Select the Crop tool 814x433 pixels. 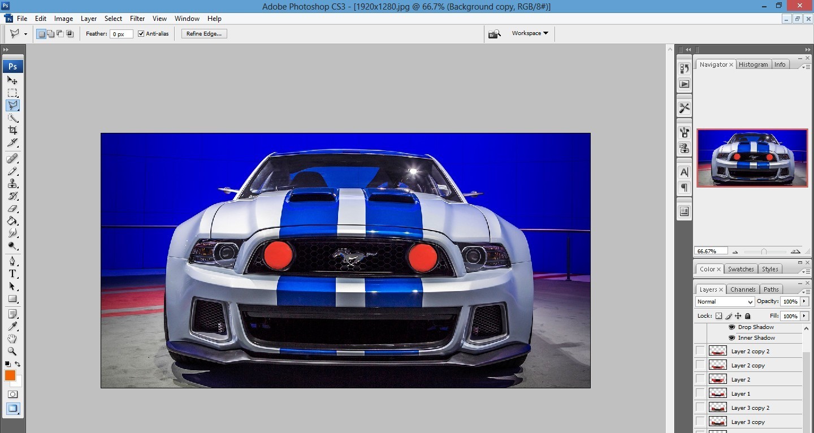[12, 130]
